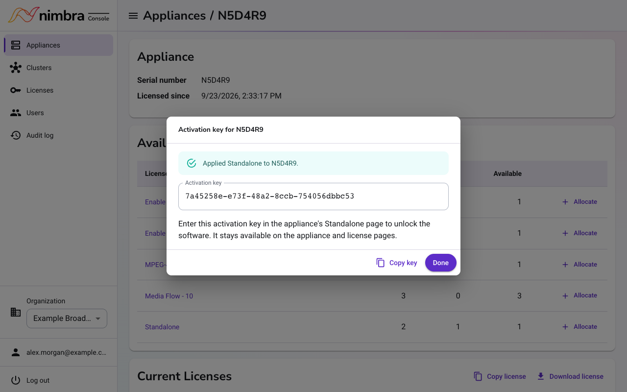Click the Organization building icon
627x392 pixels.
point(16,312)
